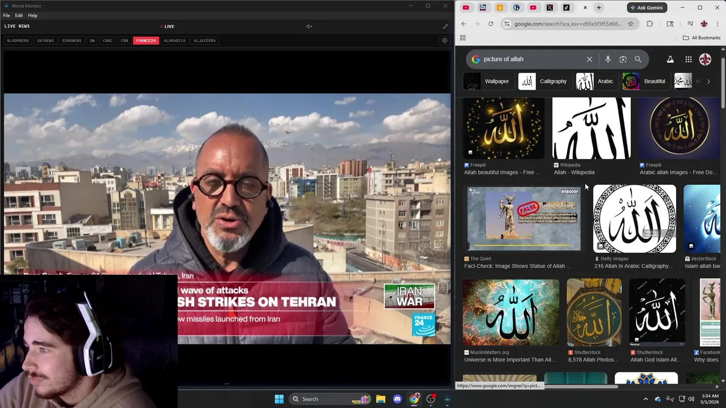Open World Monitor channel settings gear
The width and height of the screenshot is (726, 408).
[445, 40]
